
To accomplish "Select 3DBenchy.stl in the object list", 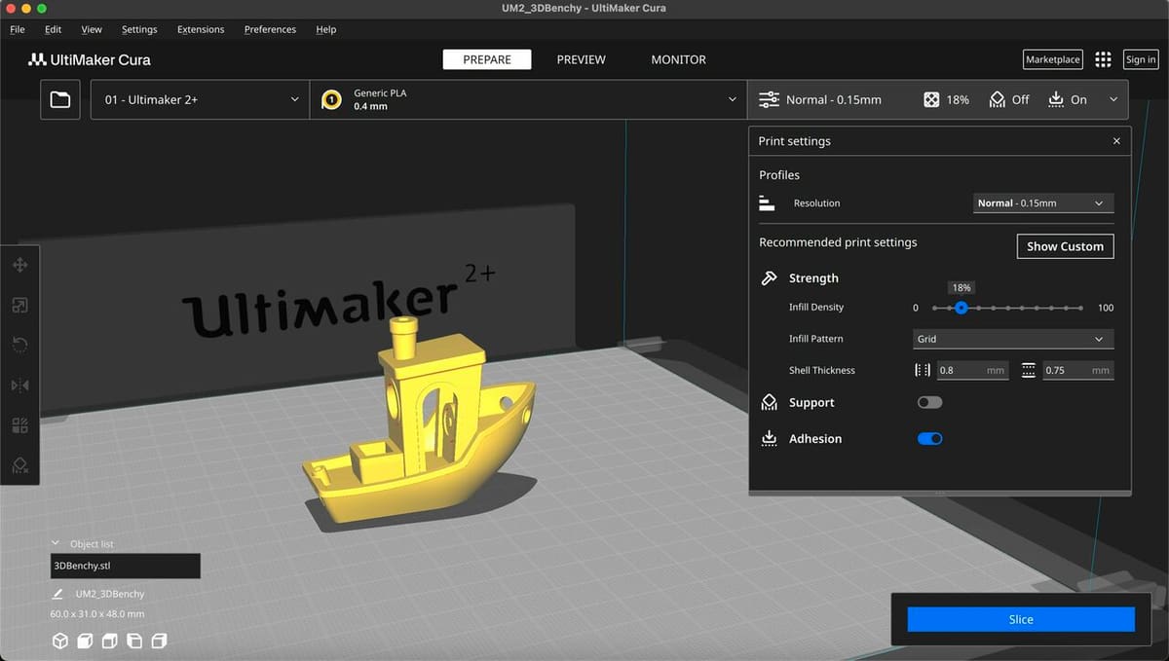I will 126,566.
